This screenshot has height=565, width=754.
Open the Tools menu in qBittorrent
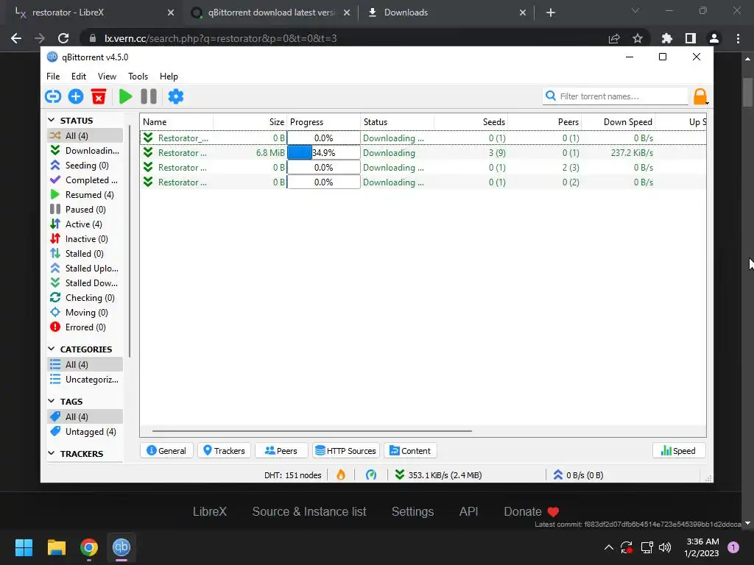click(138, 77)
